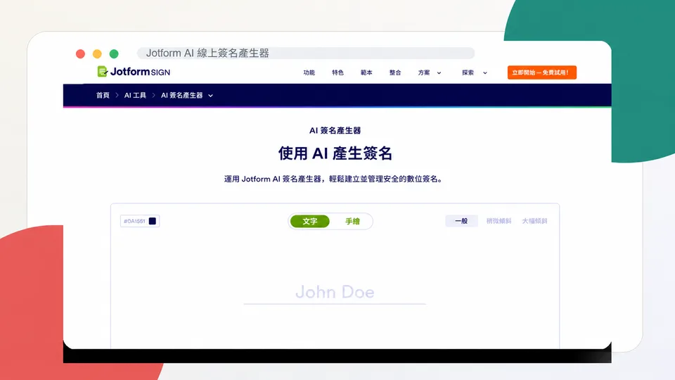Click the Jotform Sign logo
Viewport: 675px width, 380px height.
(x=134, y=72)
